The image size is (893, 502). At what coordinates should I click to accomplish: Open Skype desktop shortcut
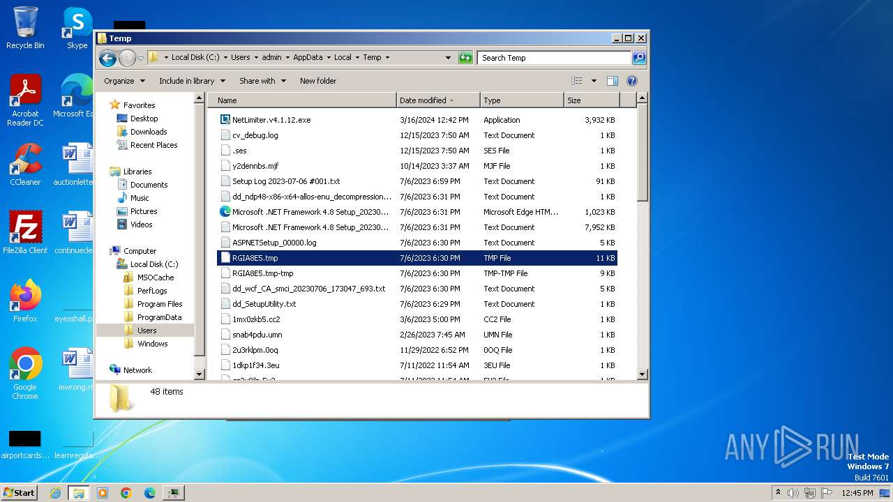pyautogui.click(x=77, y=28)
